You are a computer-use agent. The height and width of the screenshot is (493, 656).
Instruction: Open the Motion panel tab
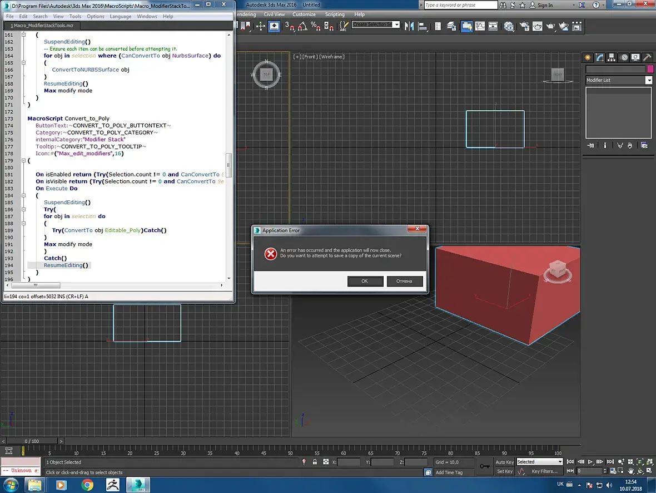click(624, 57)
